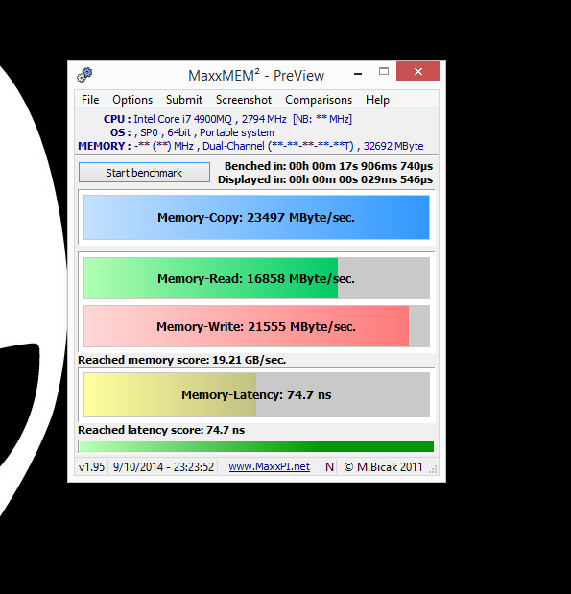Screen dimensions: 571x594
Task: Click the Start benchmark button
Action: (x=144, y=173)
